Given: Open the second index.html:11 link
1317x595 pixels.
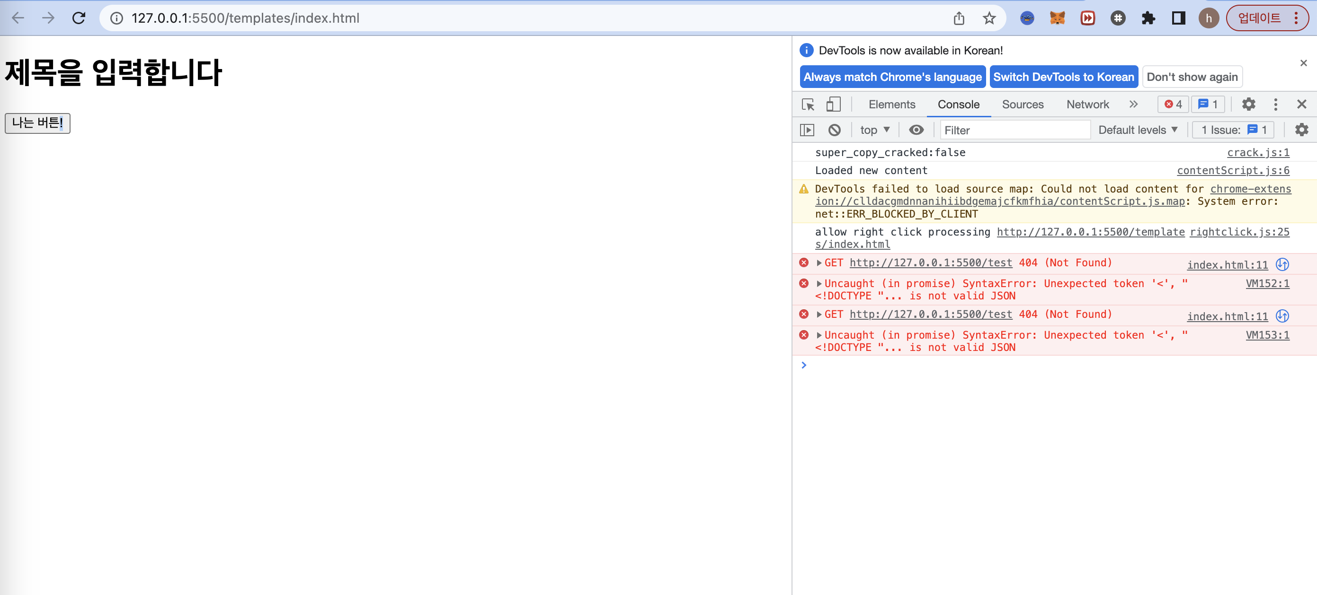Looking at the screenshot, I should pyautogui.click(x=1227, y=316).
